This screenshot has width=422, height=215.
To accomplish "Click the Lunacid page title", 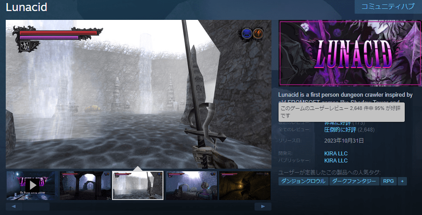I will 27,7.
